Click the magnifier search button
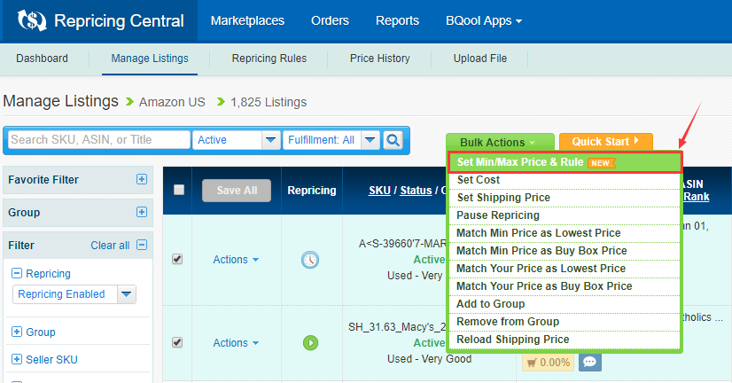The height and width of the screenshot is (383, 732). click(x=393, y=140)
